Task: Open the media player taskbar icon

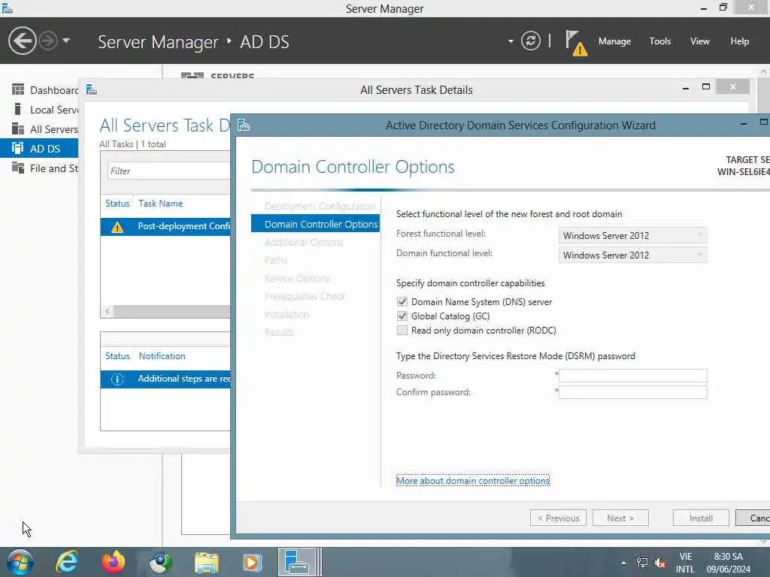Action: 253,562
